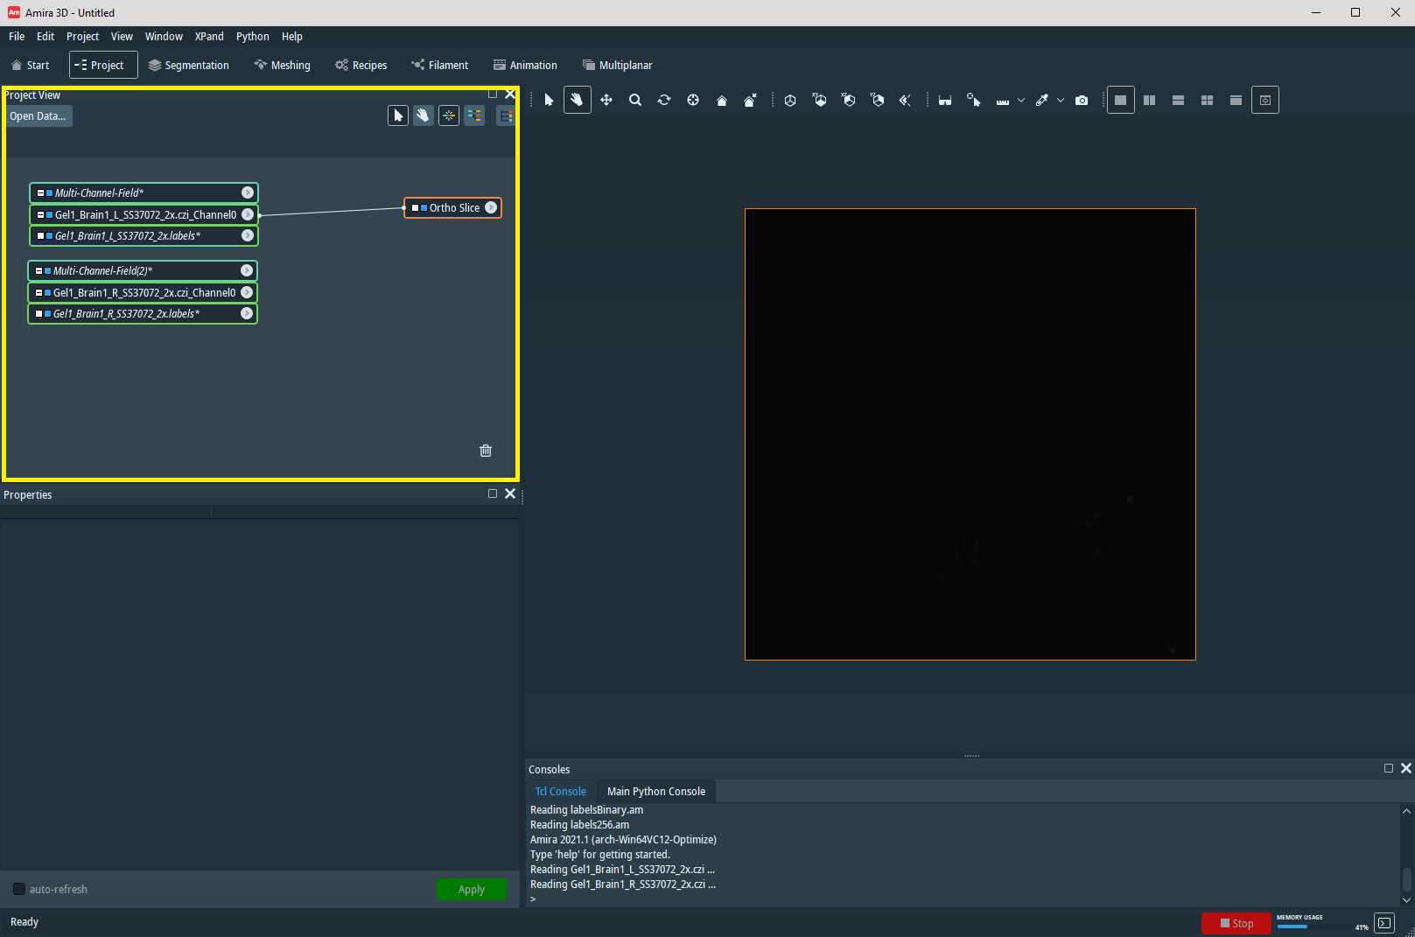Screen dimensions: 1415x937
Task: Open arrow menu of Multi-Channel-Field* node
Action: point(248,192)
